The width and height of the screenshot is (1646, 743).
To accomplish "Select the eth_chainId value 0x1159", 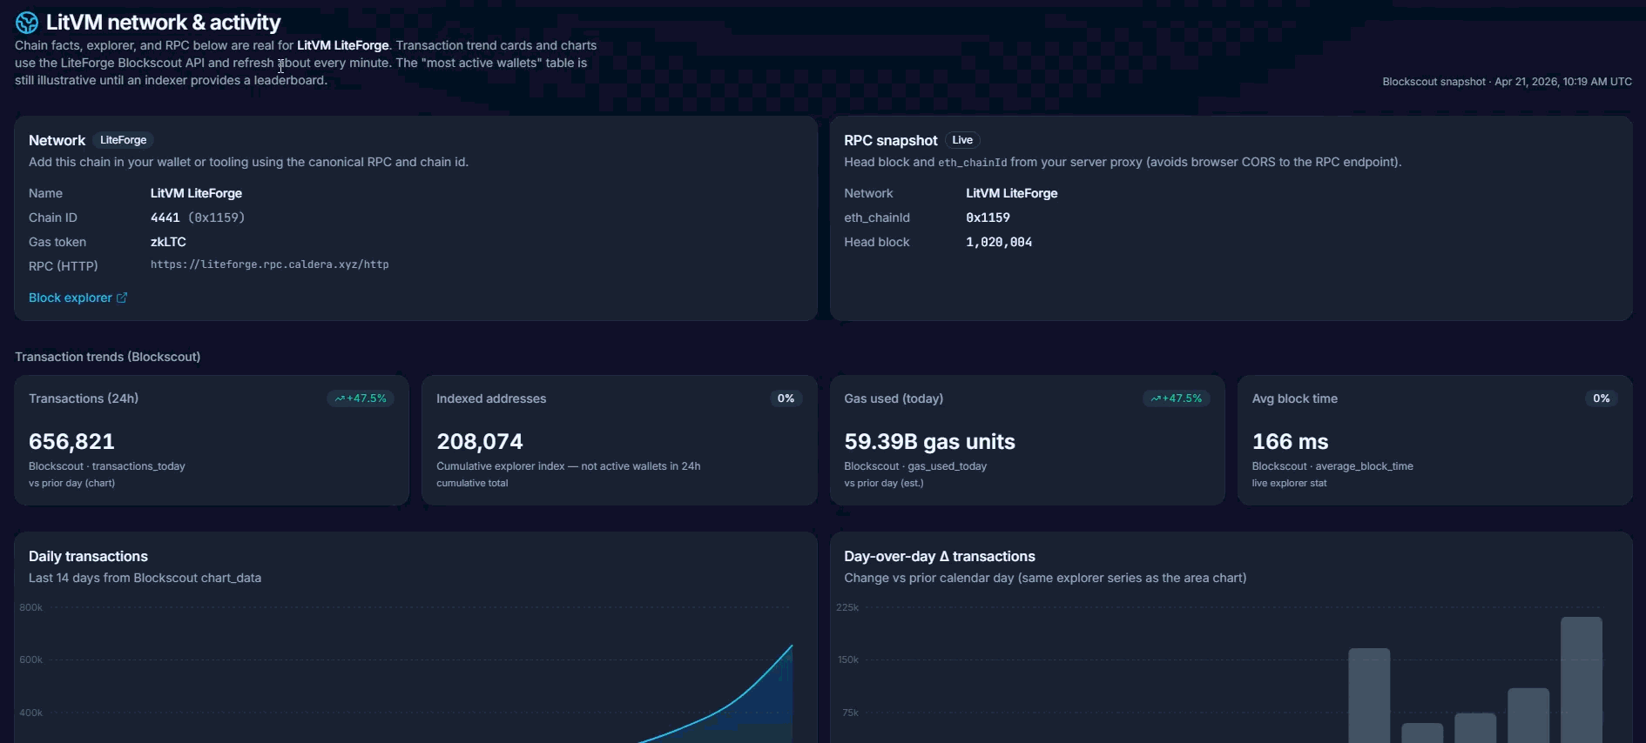I will (x=988, y=218).
